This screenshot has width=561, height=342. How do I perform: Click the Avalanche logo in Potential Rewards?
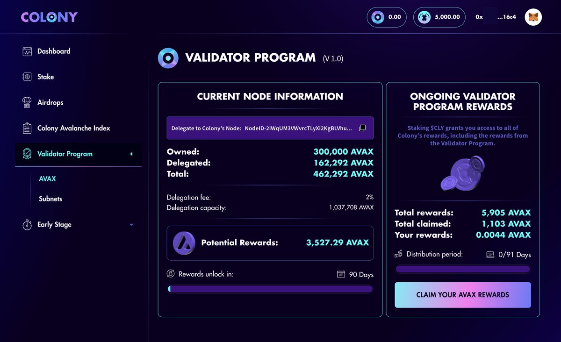click(x=184, y=243)
